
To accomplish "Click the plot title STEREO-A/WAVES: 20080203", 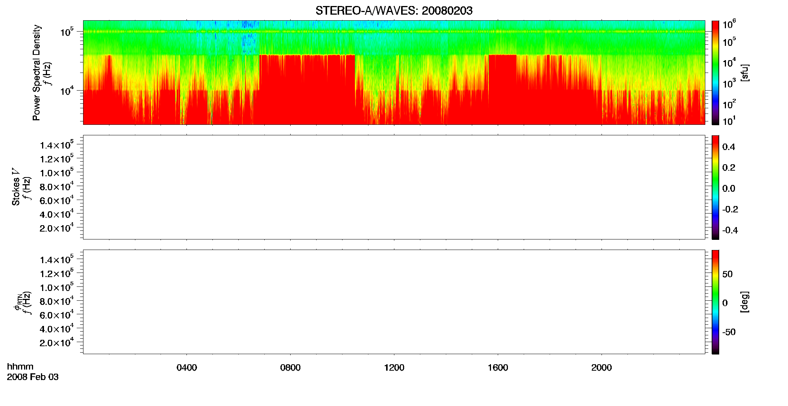I will coord(394,11).
